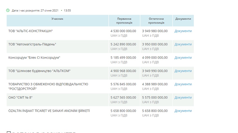The height and width of the screenshot is (133, 238).
Task: Click the Остаточна пропозиція column header
Action: pos(156,21)
